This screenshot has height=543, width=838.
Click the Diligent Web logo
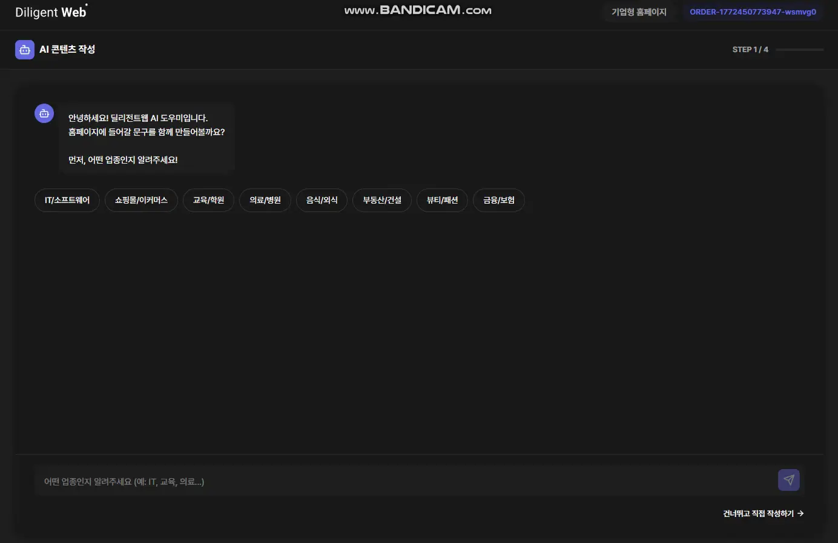[51, 12]
